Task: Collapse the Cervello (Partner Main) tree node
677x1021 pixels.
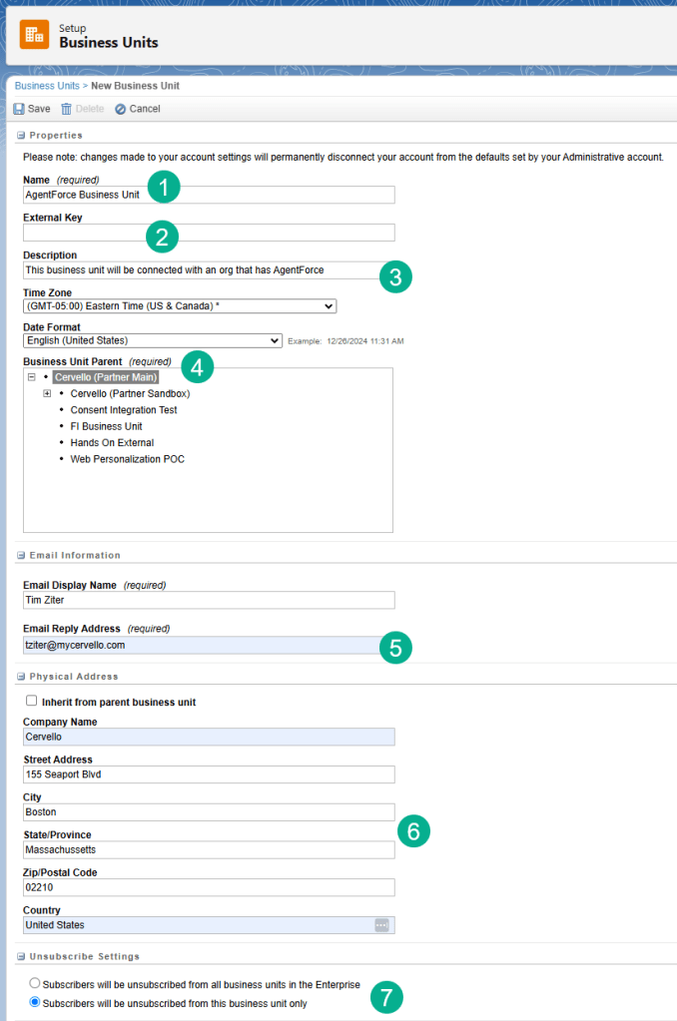Action: pyautogui.click(x=31, y=377)
